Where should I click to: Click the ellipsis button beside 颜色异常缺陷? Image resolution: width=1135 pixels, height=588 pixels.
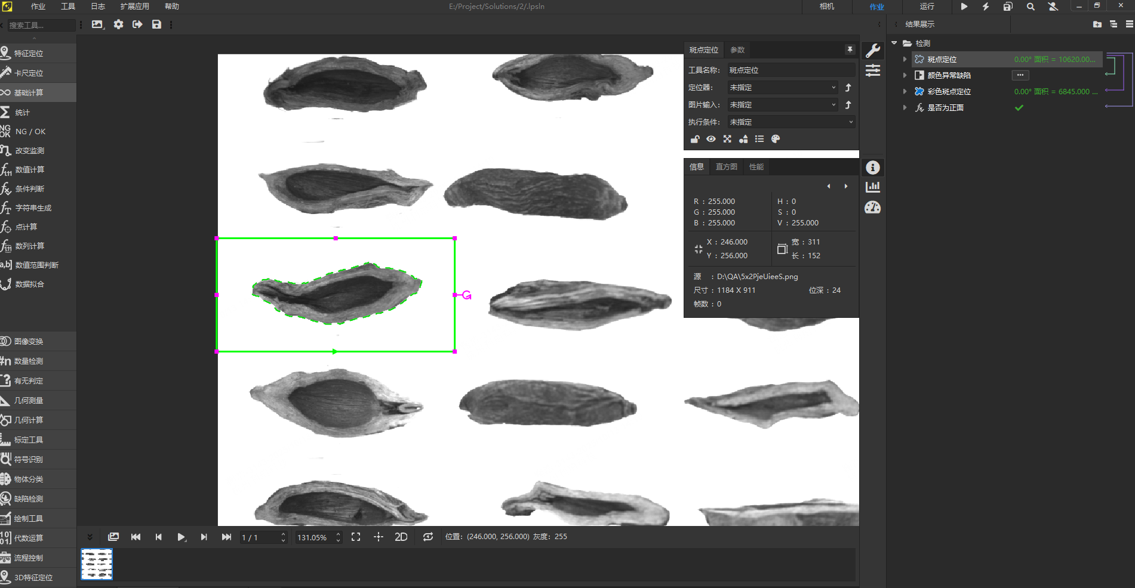1020,75
